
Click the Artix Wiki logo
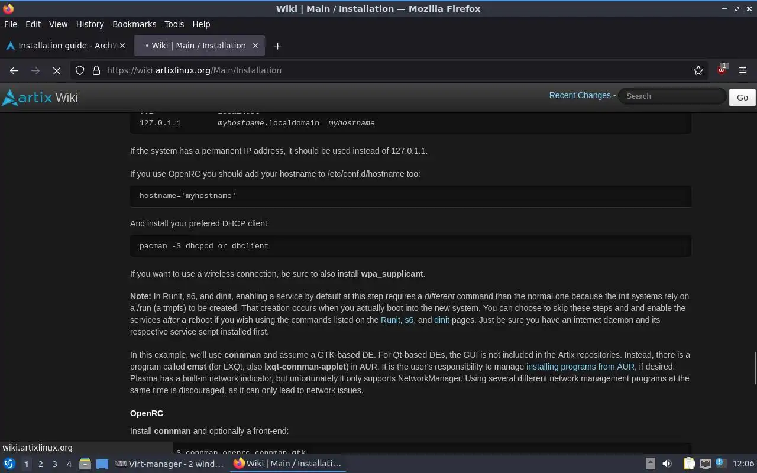(x=40, y=98)
